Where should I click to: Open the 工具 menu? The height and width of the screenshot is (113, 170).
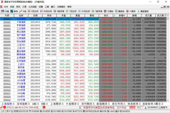point(47,7)
